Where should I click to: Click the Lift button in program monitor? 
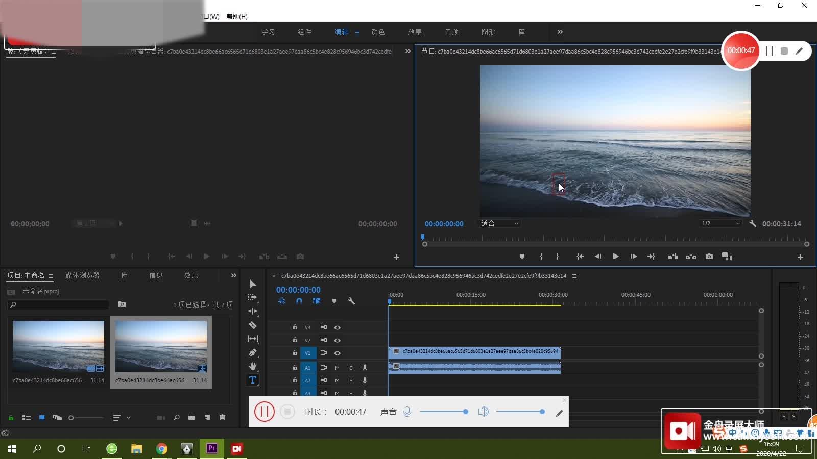[x=673, y=257]
